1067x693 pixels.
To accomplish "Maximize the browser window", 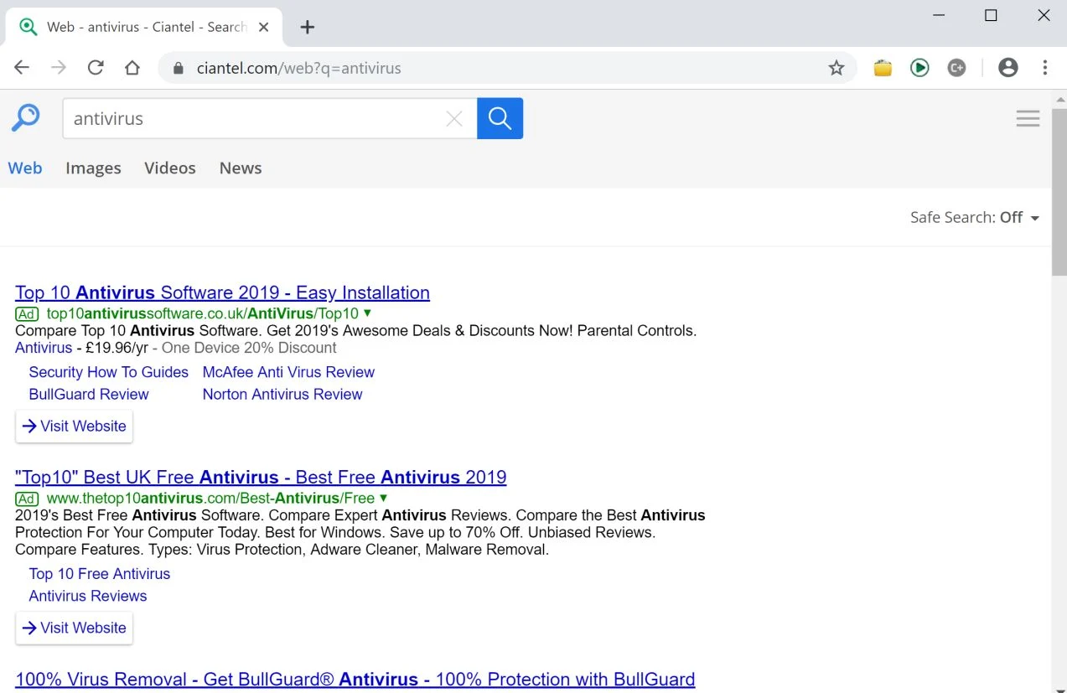I will tap(991, 15).
